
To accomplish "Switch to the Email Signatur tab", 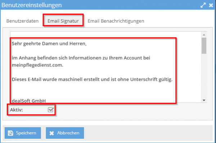I will coord(63,21).
